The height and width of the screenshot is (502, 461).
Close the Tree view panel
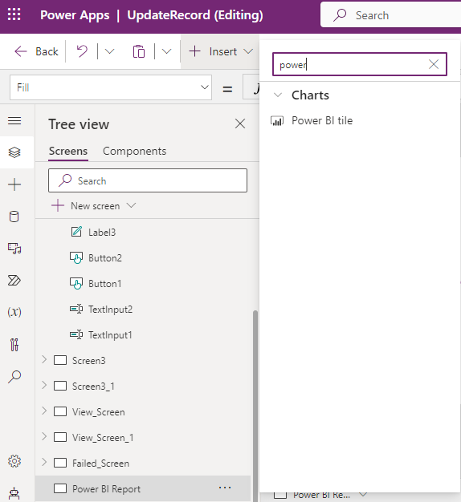tap(240, 123)
